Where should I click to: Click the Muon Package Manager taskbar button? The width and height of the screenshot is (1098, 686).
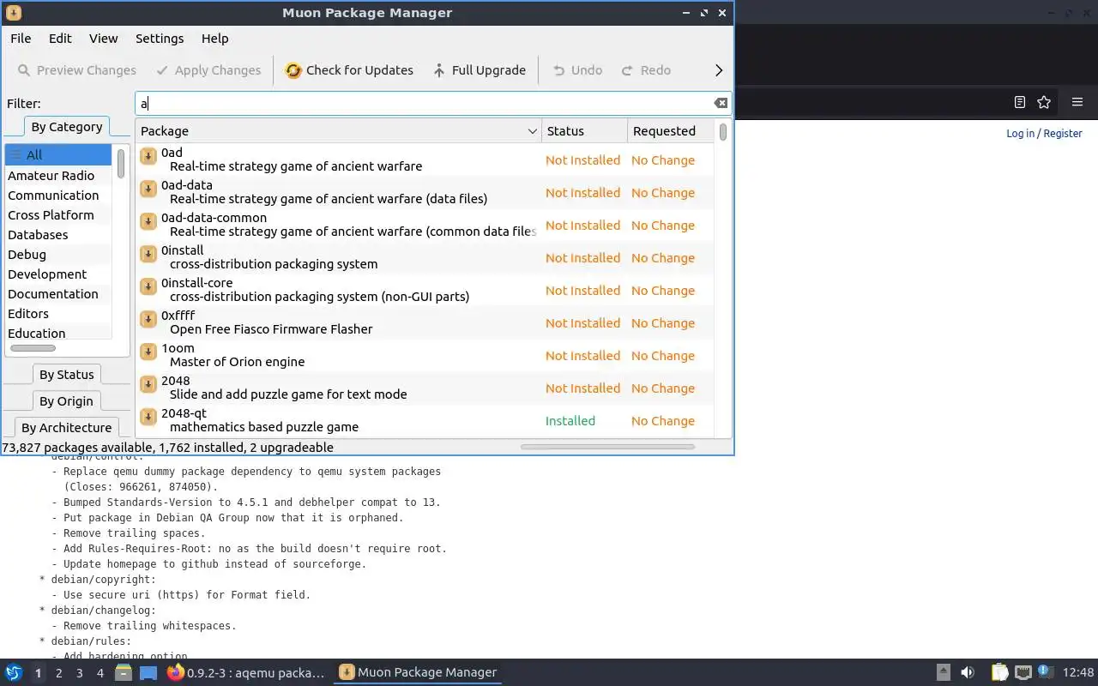(x=419, y=672)
